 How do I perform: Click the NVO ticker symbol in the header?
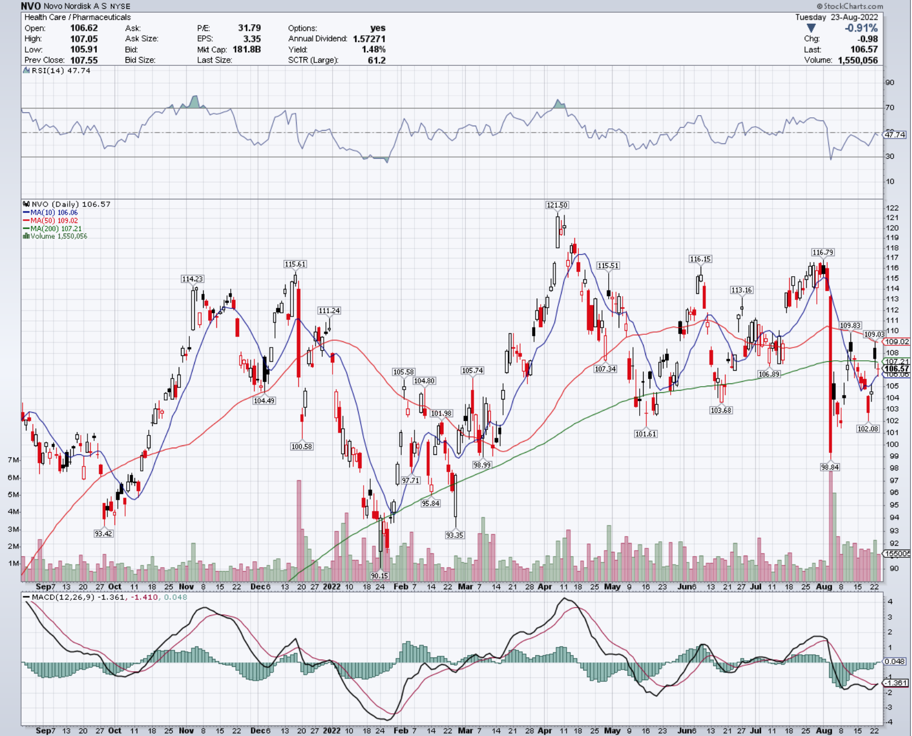click(x=31, y=6)
